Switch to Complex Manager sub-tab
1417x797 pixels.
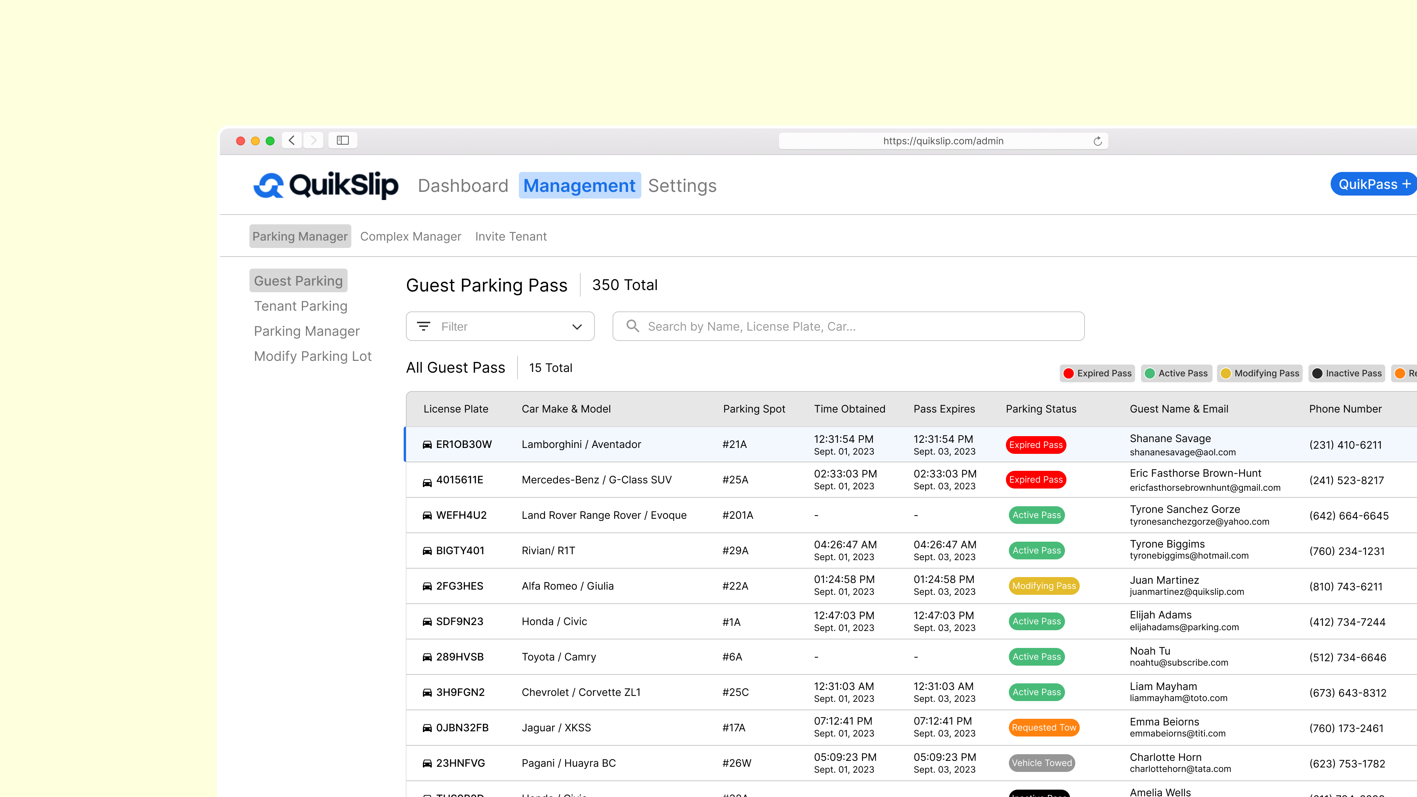coord(410,237)
